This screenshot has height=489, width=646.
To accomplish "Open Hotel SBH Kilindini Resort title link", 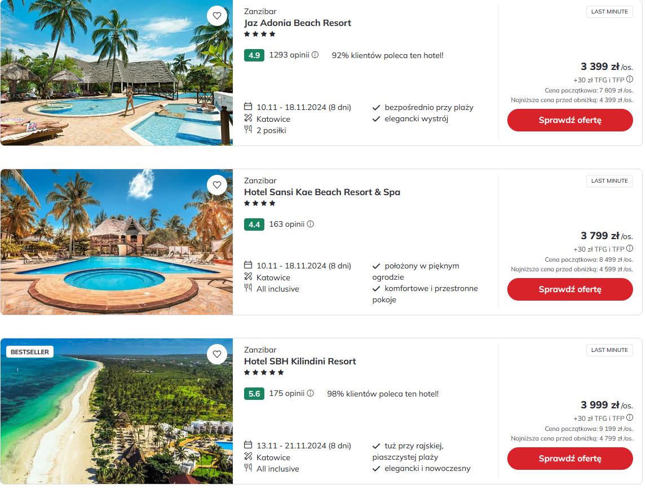I will pos(300,361).
